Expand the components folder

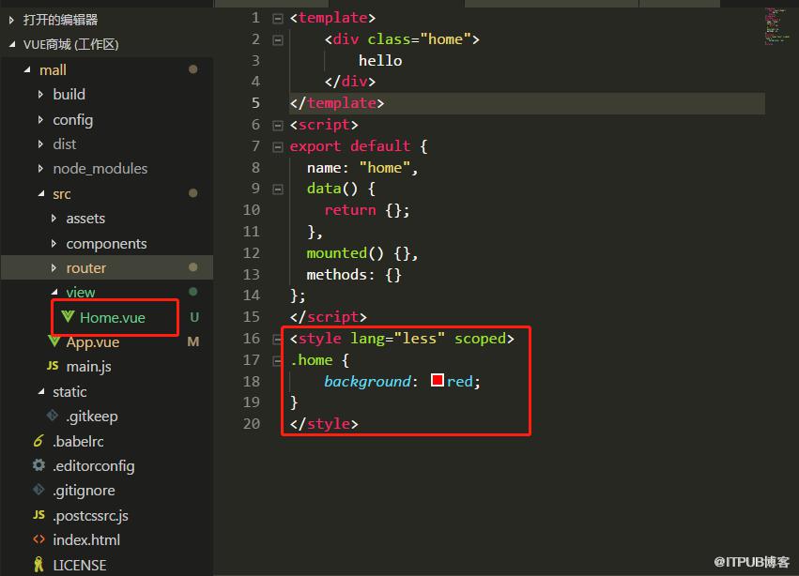pyautogui.click(x=54, y=243)
